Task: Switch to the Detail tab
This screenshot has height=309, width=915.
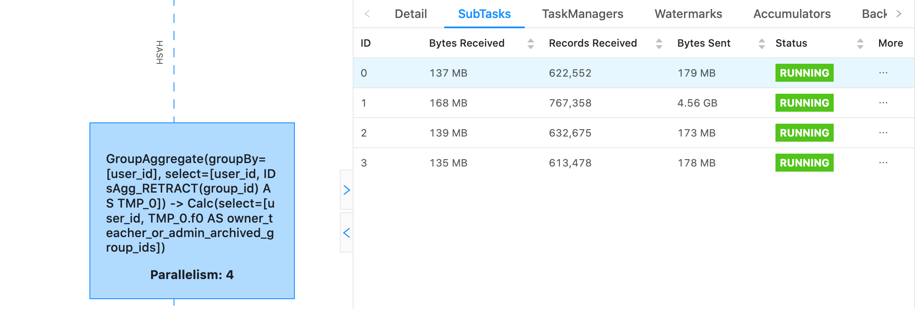Action: coord(410,14)
